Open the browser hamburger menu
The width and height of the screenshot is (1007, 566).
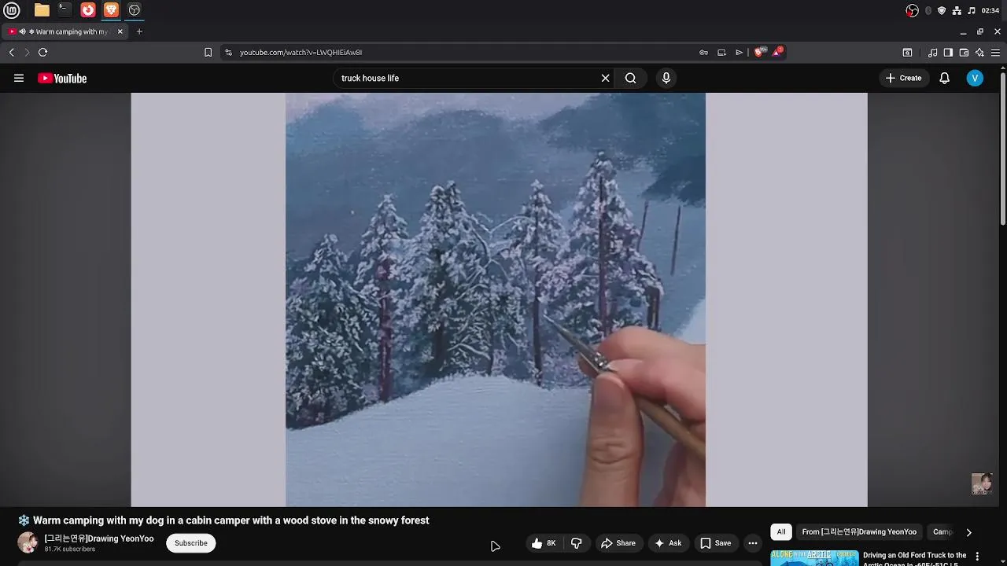click(x=995, y=52)
